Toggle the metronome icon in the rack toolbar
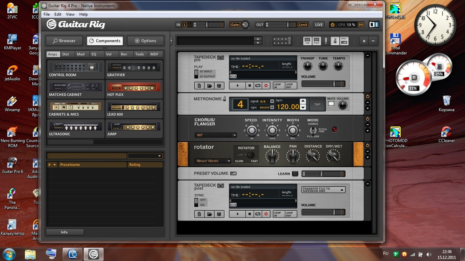465x261 pixels. click(335, 41)
